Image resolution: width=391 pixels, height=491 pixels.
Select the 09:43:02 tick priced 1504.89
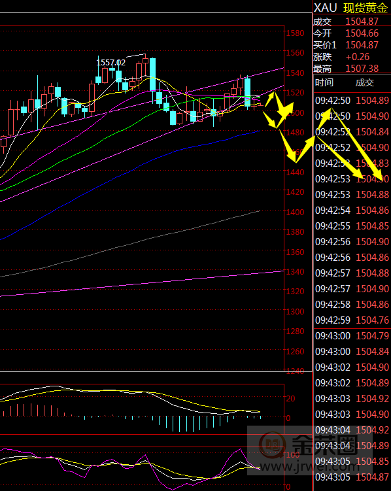[x=352, y=382]
